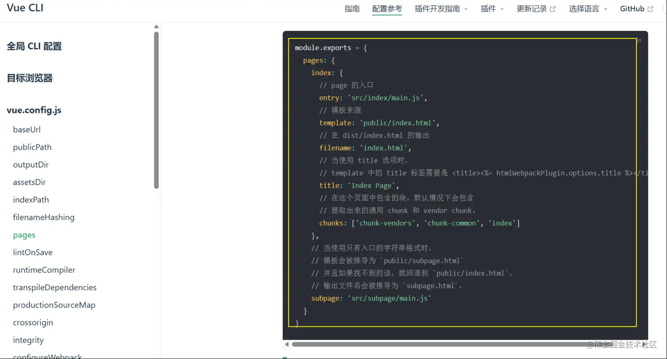Open the 插件开发指南 dropdown menu

pyautogui.click(x=441, y=9)
